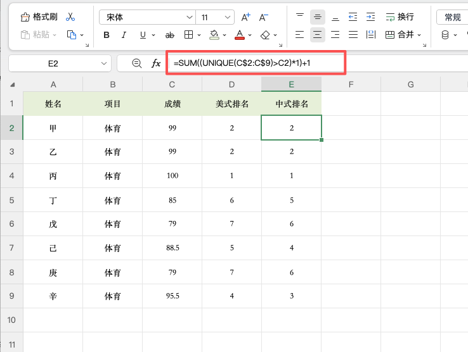The width and height of the screenshot is (468, 352).
Task: Align text left
Action: coord(300,35)
